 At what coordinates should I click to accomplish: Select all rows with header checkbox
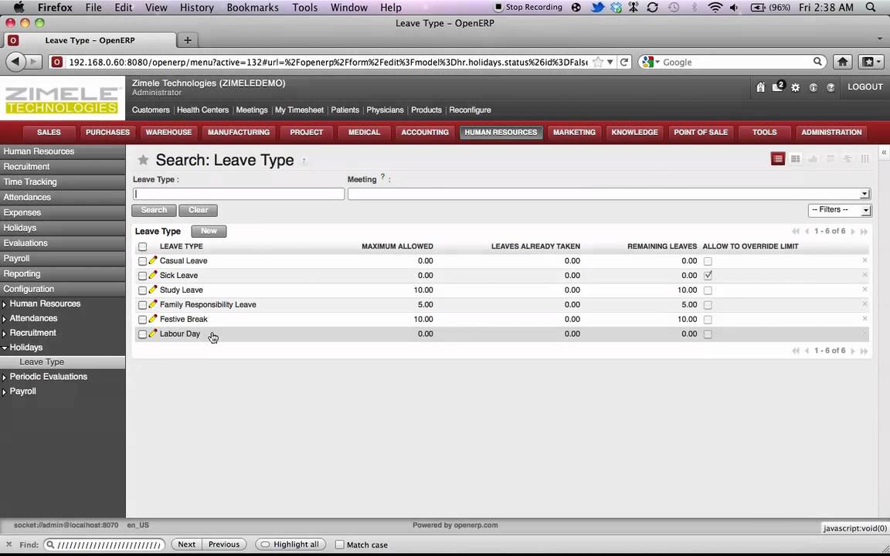click(x=142, y=246)
